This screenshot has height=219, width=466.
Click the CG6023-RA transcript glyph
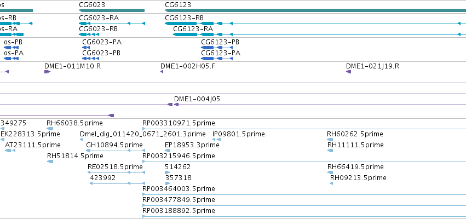112,24
